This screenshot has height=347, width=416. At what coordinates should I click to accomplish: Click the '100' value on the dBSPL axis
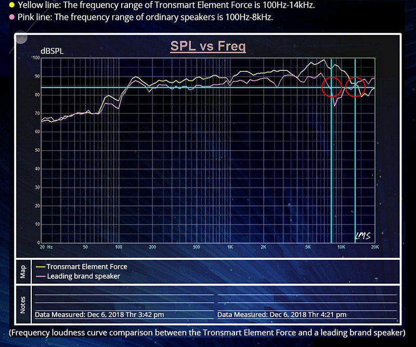pos(36,58)
